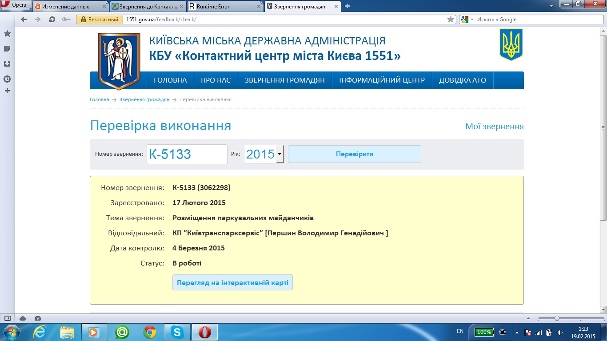The width and height of the screenshot is (607, 341).
Task: Bookmark page using address bar star
Action: coord(451,20)
